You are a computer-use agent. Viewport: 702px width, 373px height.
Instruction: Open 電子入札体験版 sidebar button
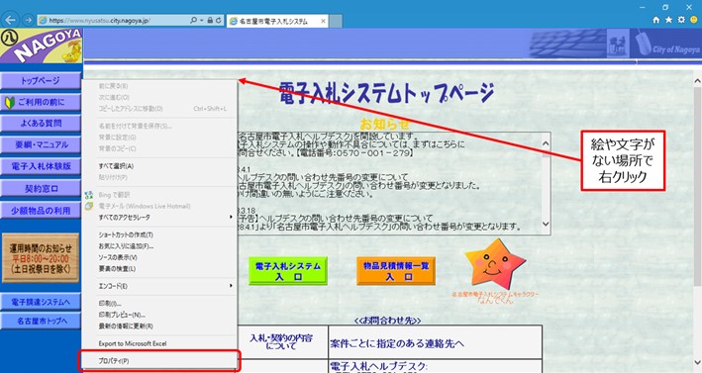pyautogui.click(x=41, y=166)
